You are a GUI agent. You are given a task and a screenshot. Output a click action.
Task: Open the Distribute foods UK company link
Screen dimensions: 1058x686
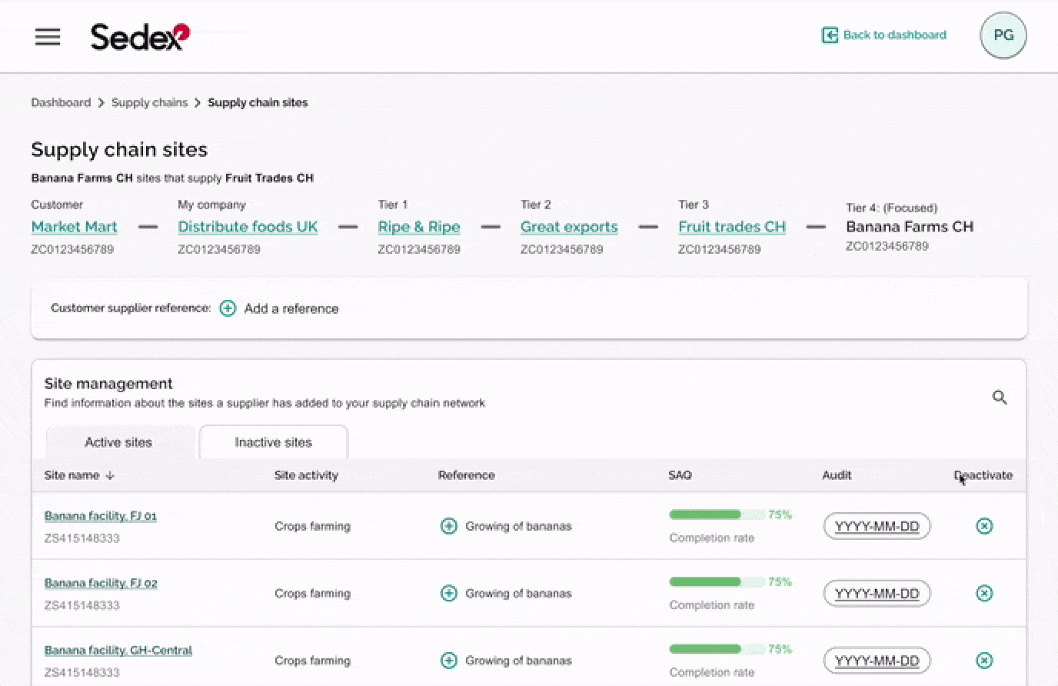[x=248, y=227]
